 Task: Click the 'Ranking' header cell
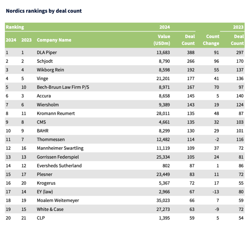pyautogui.click(x=15, y=27)
